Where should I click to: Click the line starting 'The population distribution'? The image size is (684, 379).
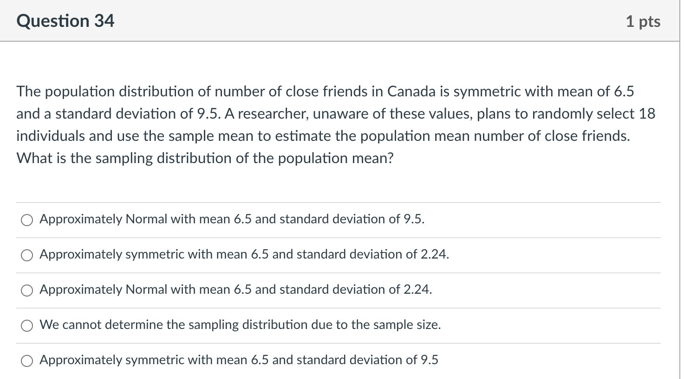(325, 92)
